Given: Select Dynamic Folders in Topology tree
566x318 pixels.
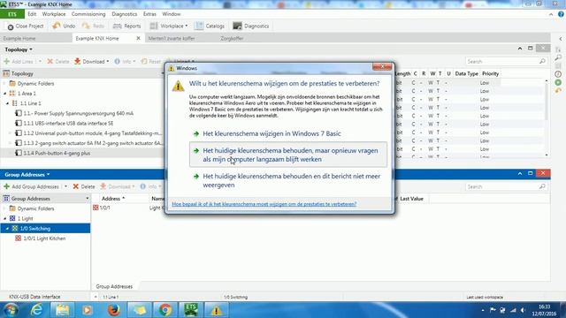Looking at the screenshot, I should 35,84.
